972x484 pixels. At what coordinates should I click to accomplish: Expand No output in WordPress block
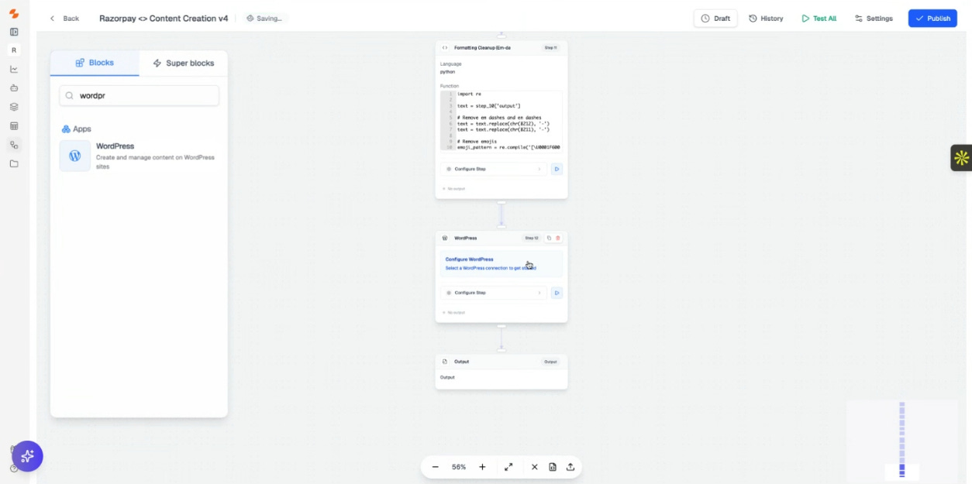coord(454,312)
